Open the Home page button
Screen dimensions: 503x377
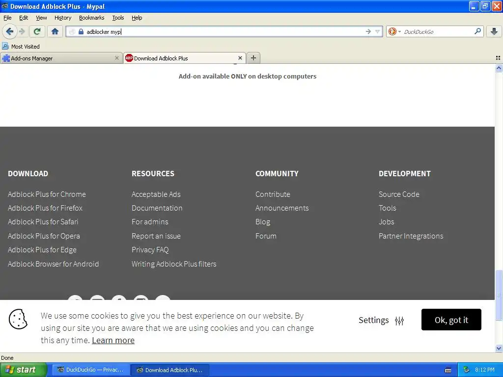click(x=55, y=31)
